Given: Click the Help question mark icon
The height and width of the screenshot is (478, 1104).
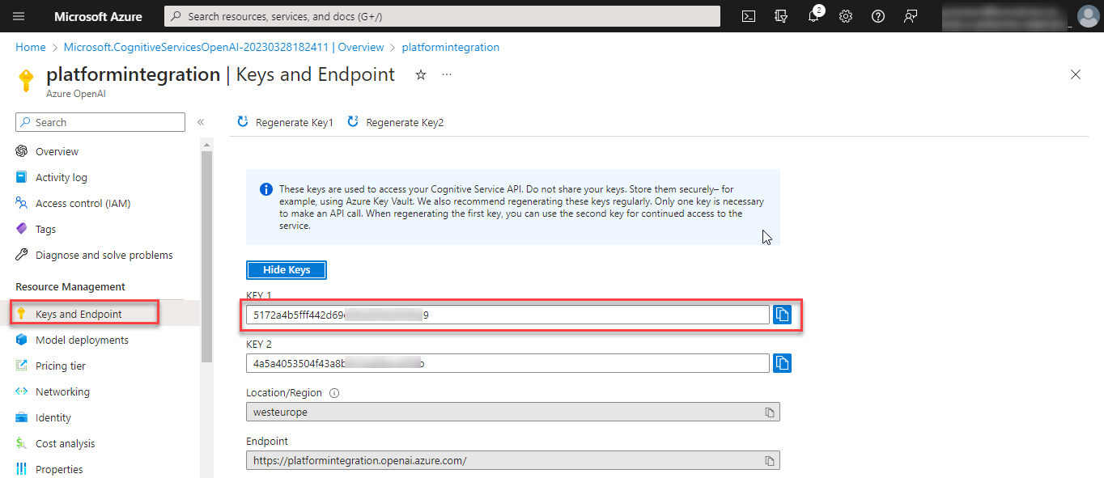Looking at the screenshot, I should 878,16.
